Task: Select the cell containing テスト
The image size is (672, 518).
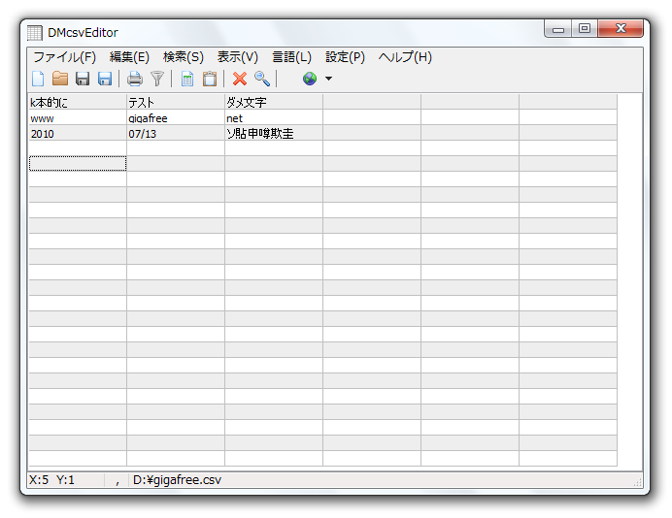Action: click(176, 102)
